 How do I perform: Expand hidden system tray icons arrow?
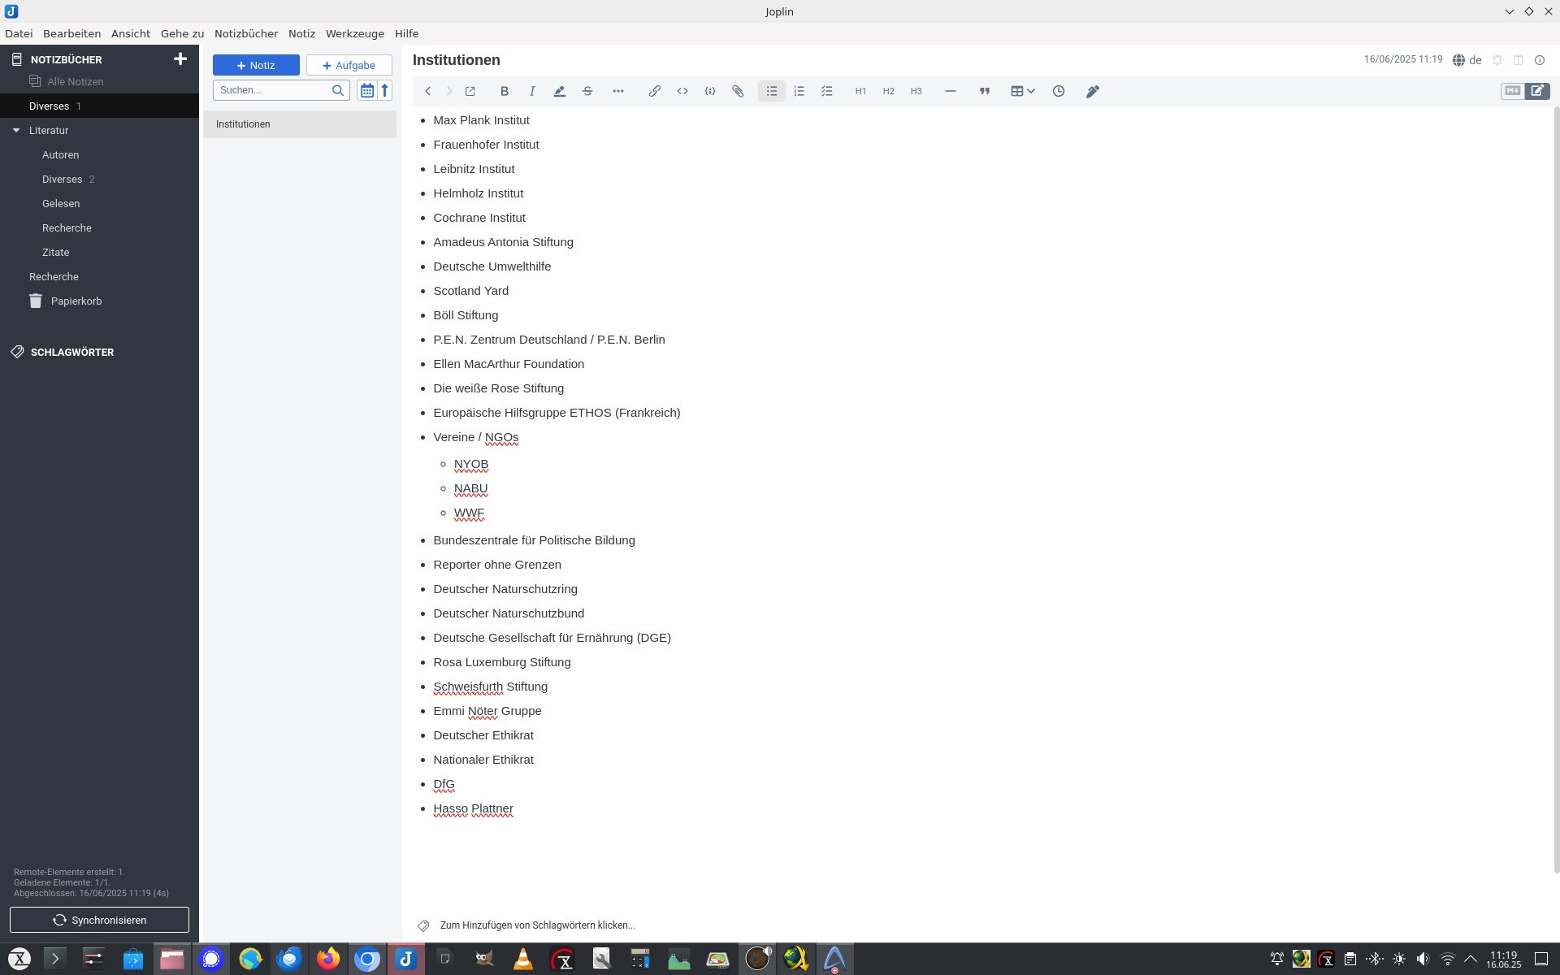[1471, 959]
